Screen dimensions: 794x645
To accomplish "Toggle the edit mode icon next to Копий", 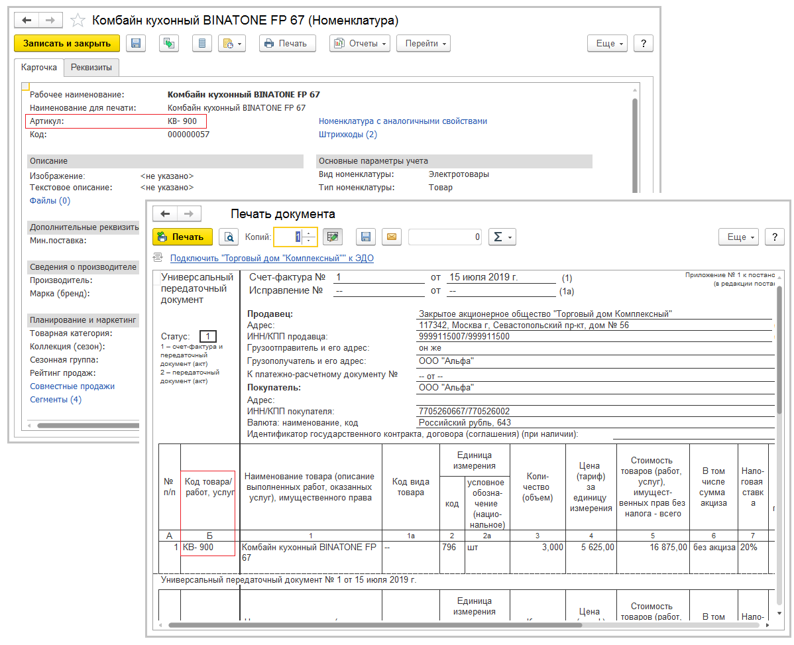I will tap(332, 237).
